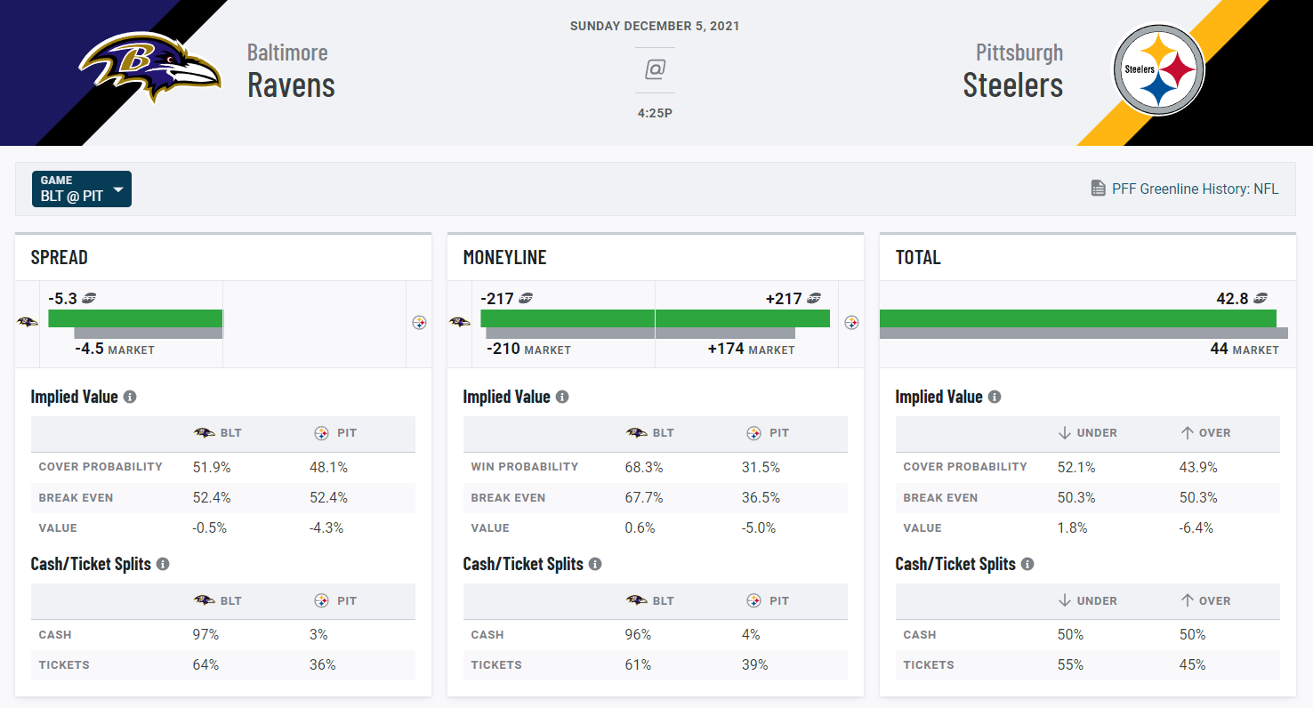
Task: Click football icon next to -217 moneyline
Action: click(x=526, y=299)
